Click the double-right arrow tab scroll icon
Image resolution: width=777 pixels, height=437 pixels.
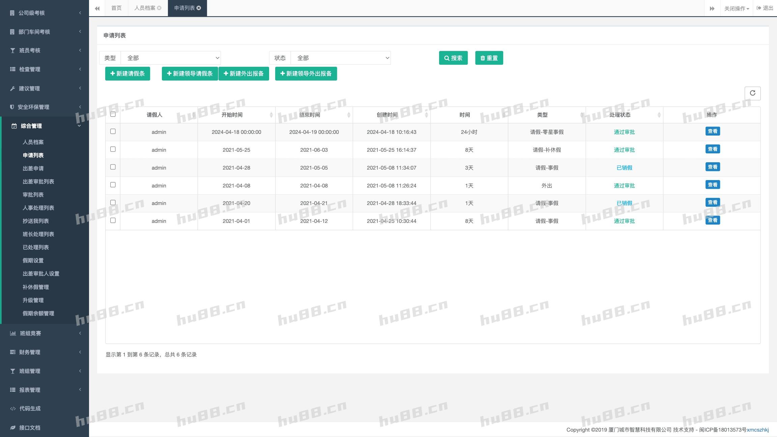click(712, 8)
